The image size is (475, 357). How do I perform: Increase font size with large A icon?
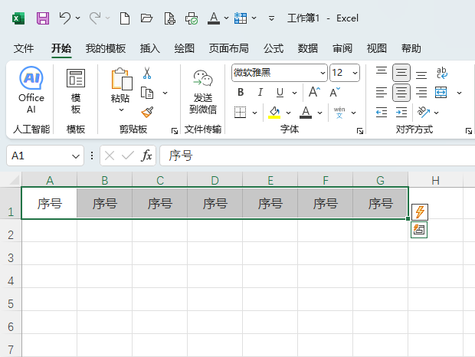[x=314, y=92]
